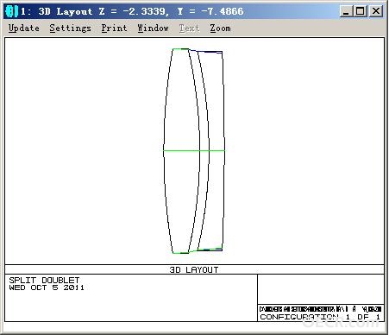Open the Print menu
This screenshot has width=389, height=335.
[114, 28]
